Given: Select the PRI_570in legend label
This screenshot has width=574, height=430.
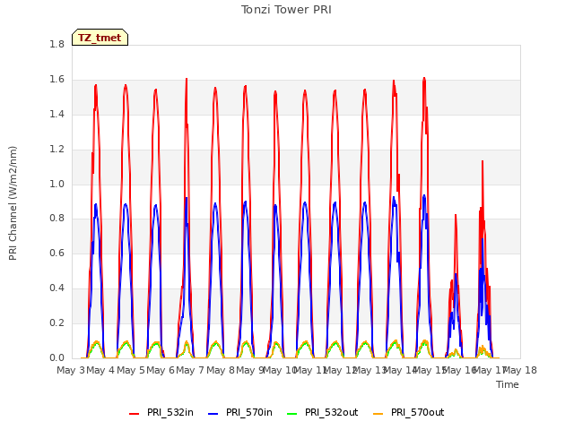Looking at the screenshot, I should [249, 412].
